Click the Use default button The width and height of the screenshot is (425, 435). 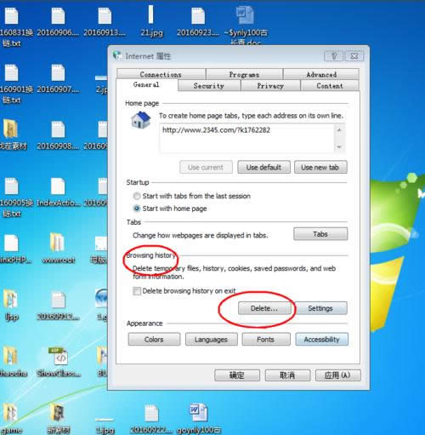tap(263, 167)
